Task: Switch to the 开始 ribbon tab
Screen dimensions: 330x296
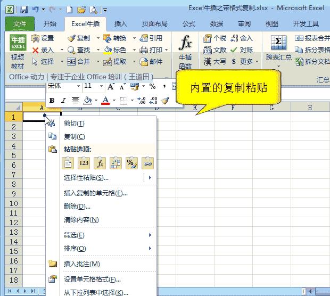Action: (50, 24)
